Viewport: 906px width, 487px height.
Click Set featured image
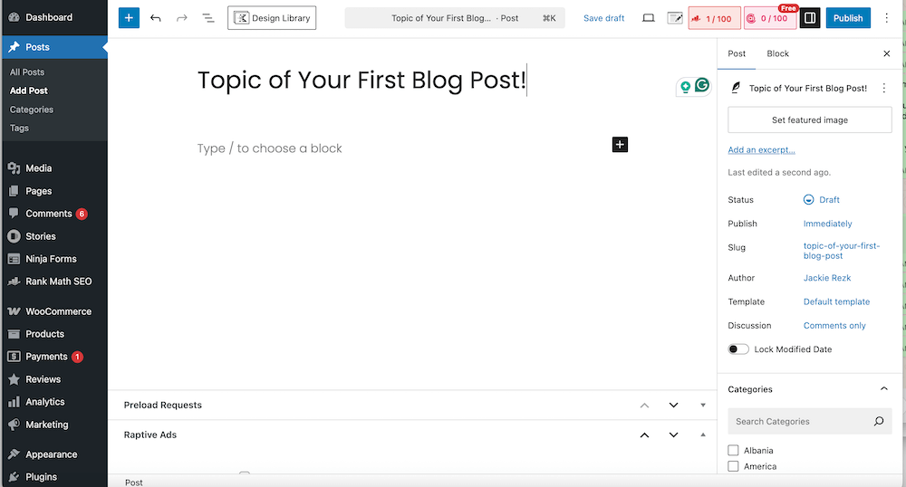809,120
